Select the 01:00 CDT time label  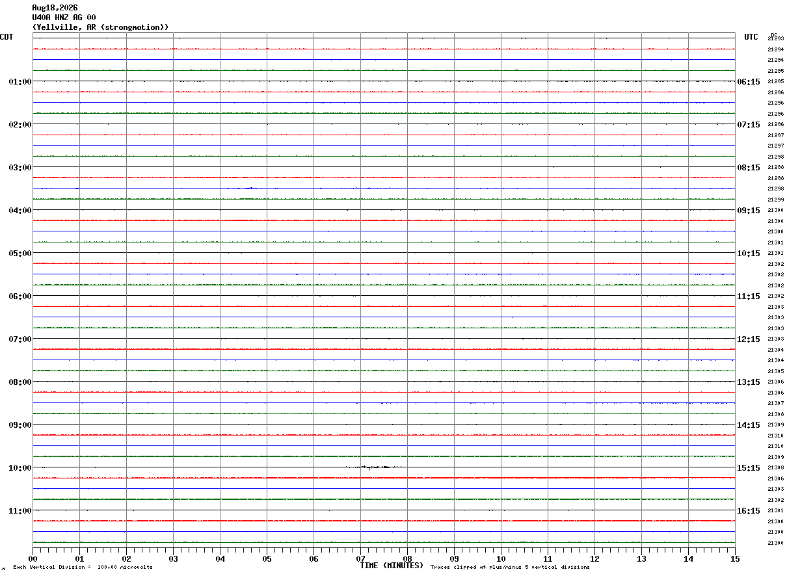click(x=20, y=82)
